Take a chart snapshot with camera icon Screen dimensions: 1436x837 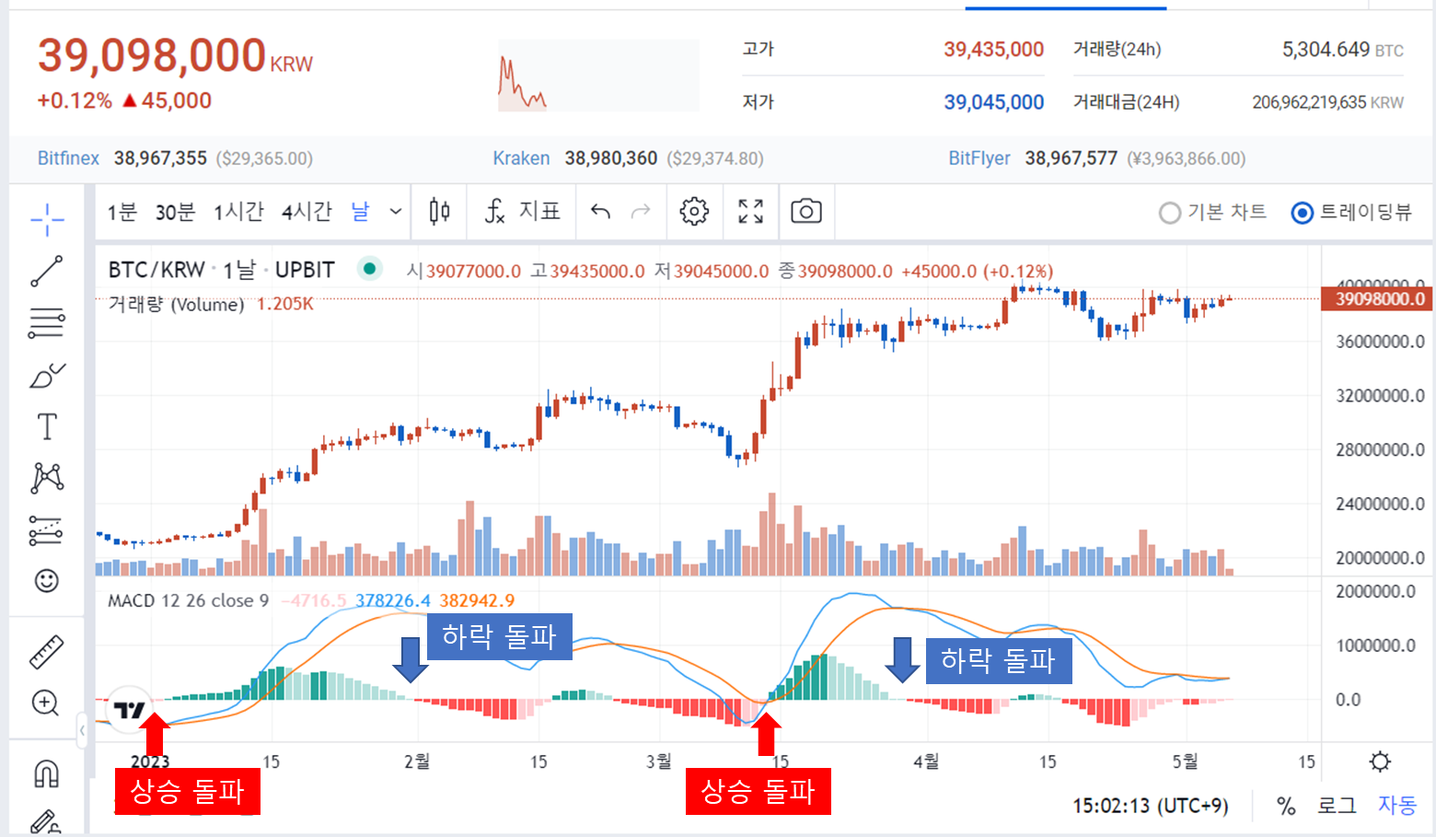[806, 212]
